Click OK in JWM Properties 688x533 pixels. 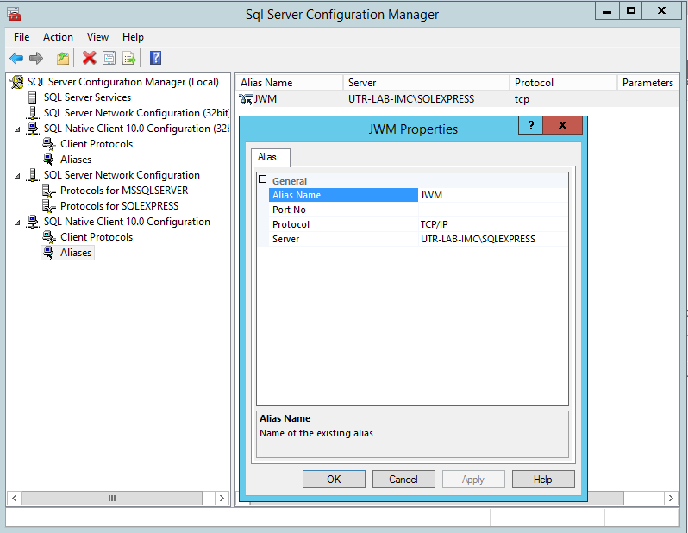click(x=334, y=479)
